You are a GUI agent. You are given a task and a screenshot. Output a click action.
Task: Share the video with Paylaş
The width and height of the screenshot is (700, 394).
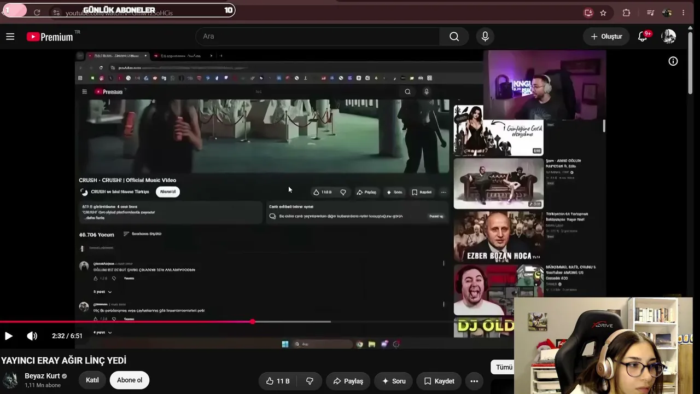tap(348, 381)
